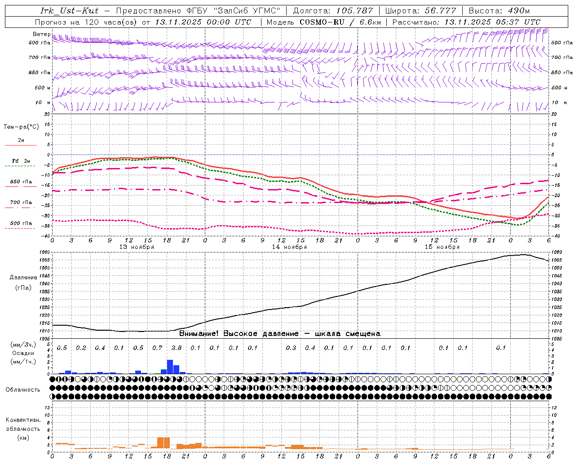The image size is (575, 460).
Task: Click the 2м temperature legend entry
Action: pyautogui.click(x=21, y=141)
